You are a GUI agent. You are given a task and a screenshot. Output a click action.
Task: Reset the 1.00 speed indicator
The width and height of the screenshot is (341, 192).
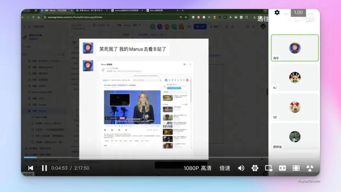point(298,13)
